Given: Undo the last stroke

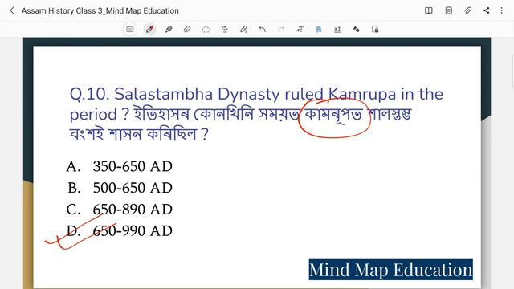Looking at the screenshot, I should click(x=263, y=30).
